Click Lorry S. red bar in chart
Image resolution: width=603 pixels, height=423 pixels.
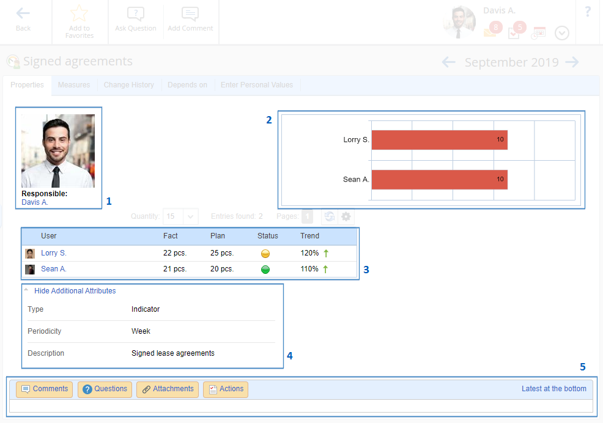pyautogui.click(x=439, y=140)
